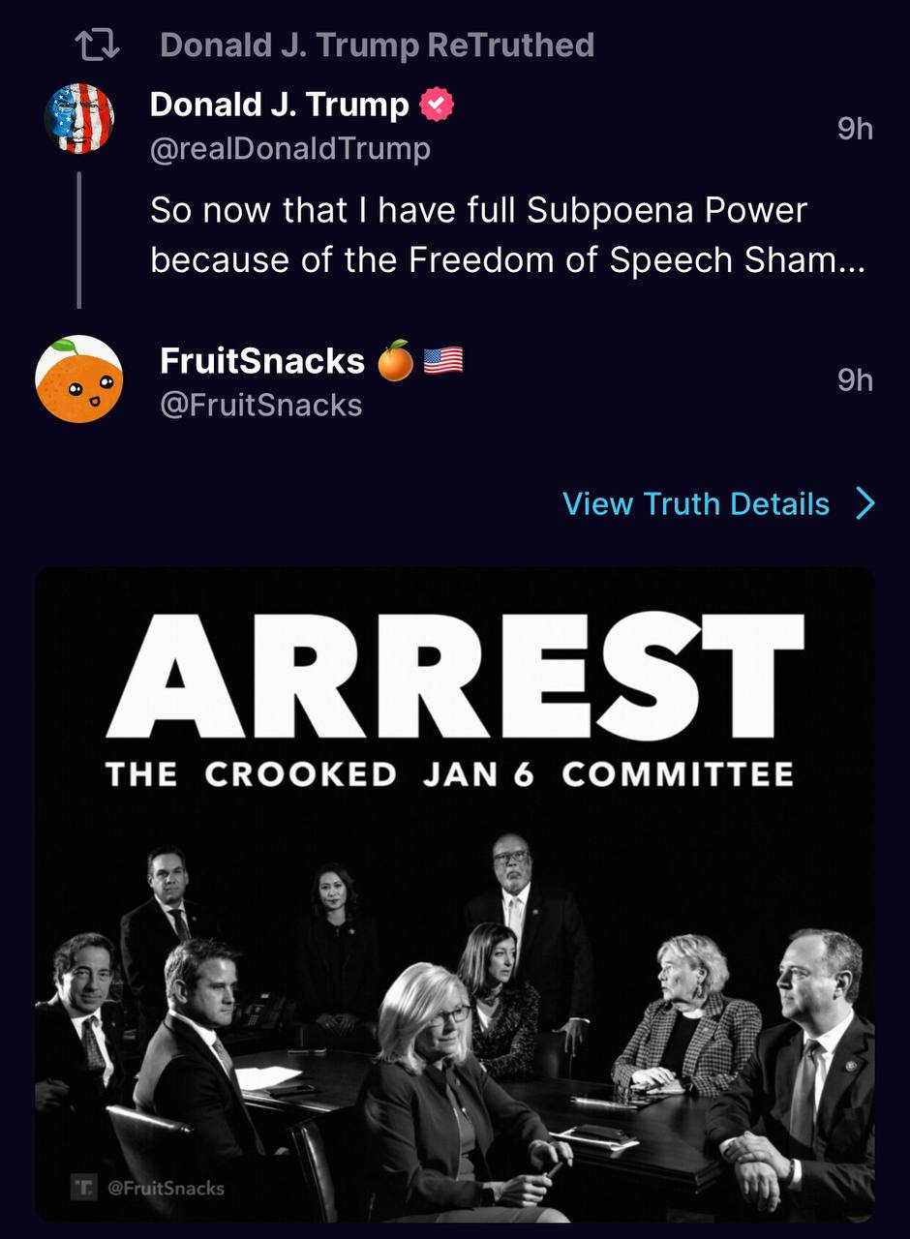Open the FruitSnacks display name
Screen dimensions: 910x1239
261,360
